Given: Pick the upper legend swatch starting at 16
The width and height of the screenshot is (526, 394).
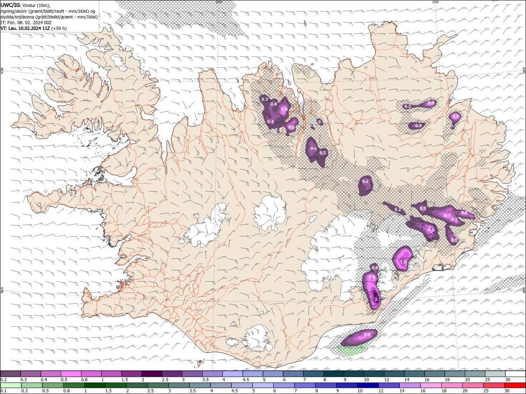Looking at the screenshot, I should coord(434,374).
